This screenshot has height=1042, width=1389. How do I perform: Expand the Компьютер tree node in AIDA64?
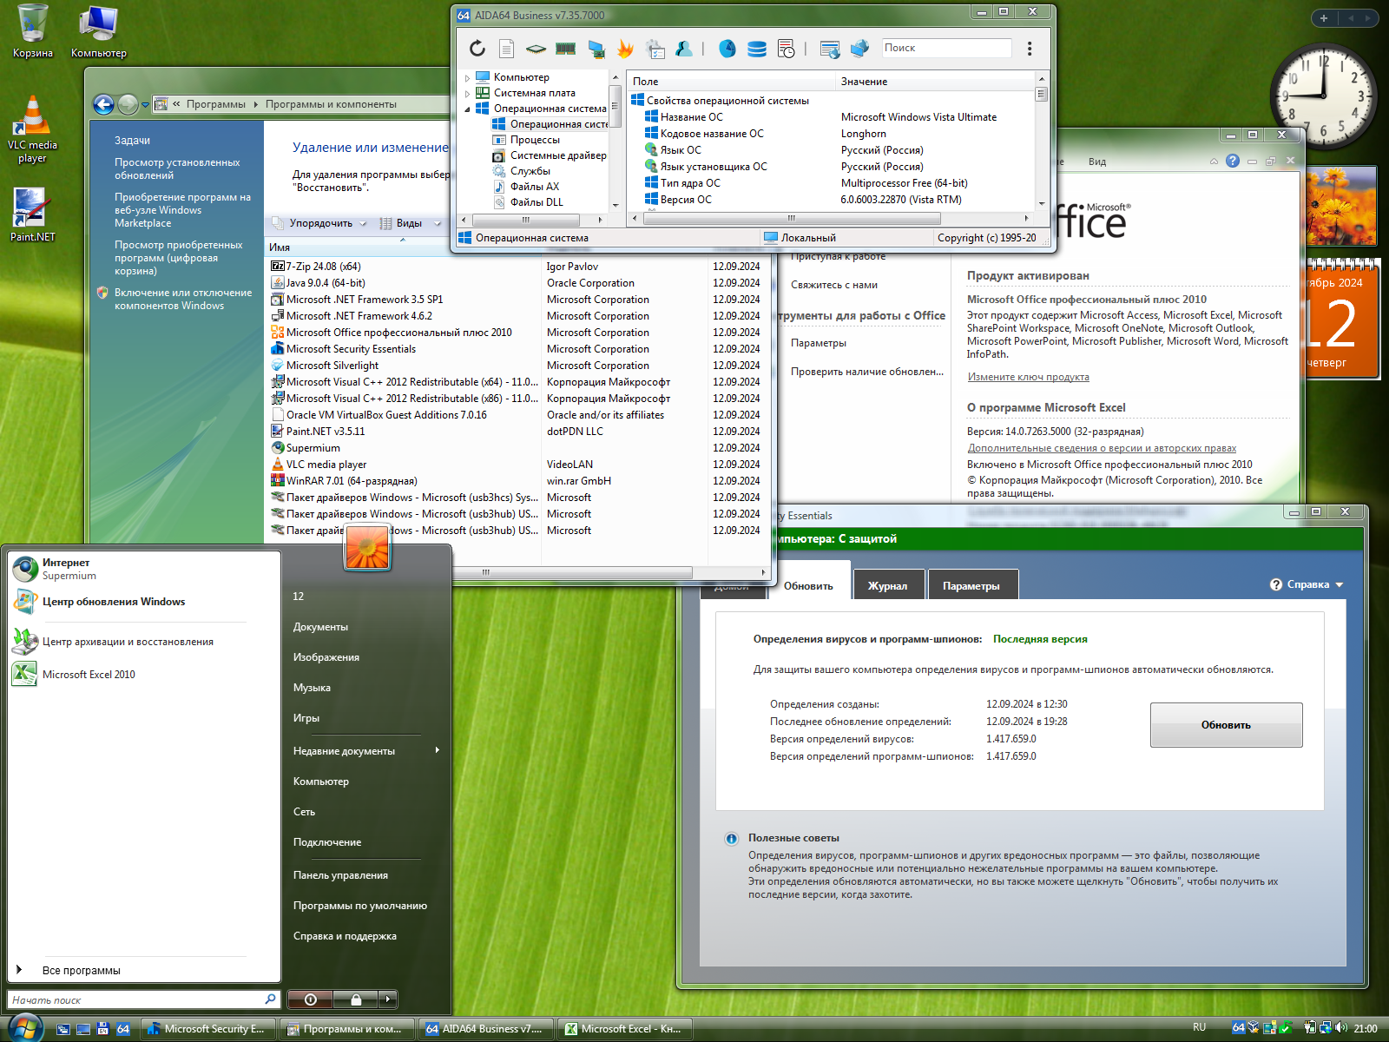(x=467, y=78)
